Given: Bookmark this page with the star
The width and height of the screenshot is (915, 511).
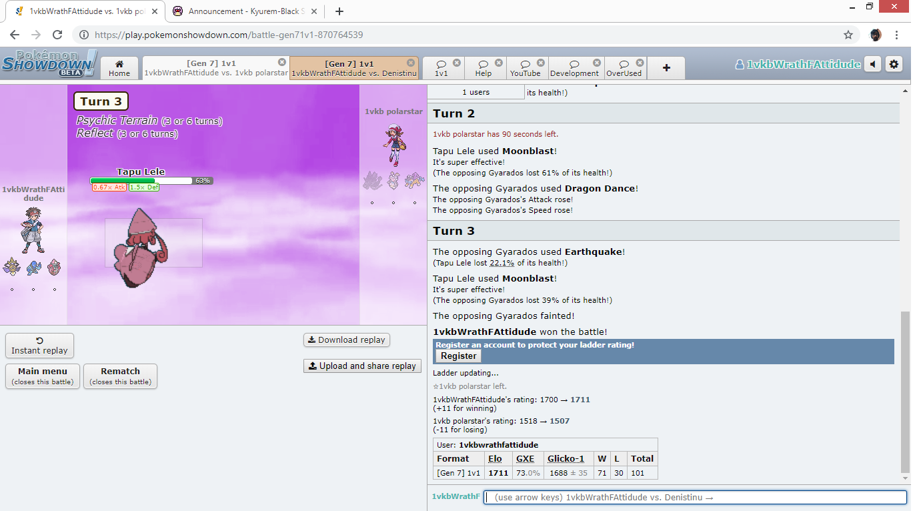Looking at the screenshot, I should click(x=848, y=35).
